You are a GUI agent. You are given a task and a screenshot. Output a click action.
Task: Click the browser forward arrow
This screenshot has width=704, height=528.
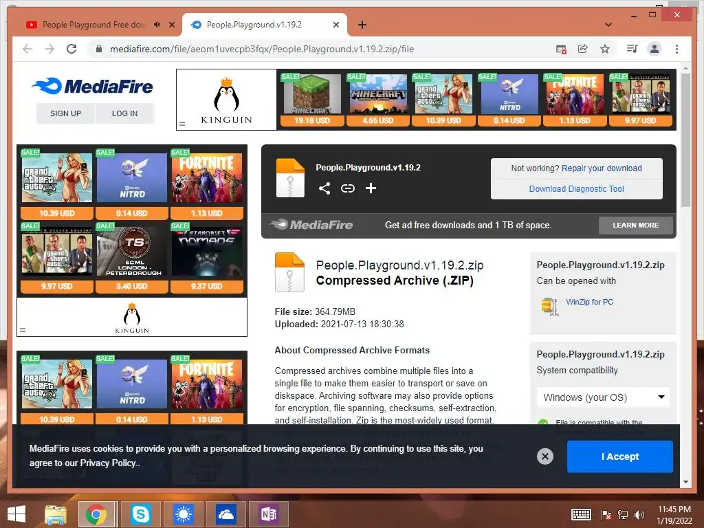click(x=49, y=49)
